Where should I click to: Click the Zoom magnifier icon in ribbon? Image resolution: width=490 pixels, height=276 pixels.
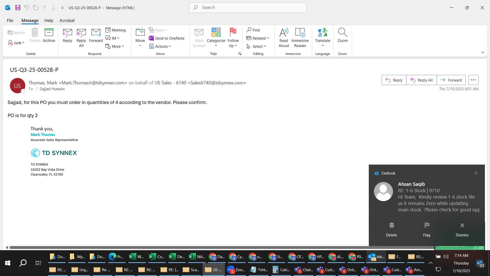[x=342, y=35]
